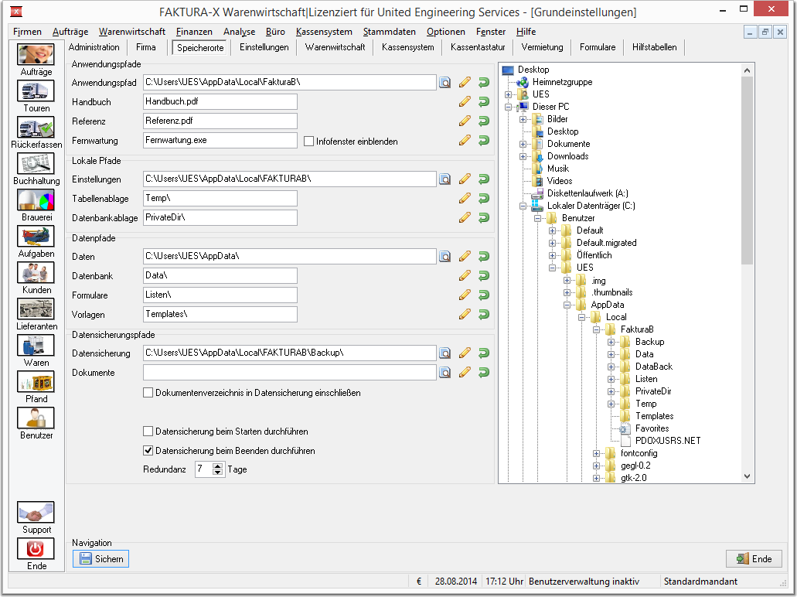Click the Sichern save button

(x=101, y=559)
